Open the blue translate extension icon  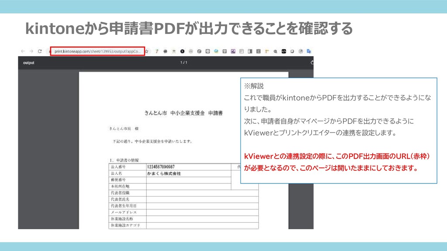tap(309, 51)
